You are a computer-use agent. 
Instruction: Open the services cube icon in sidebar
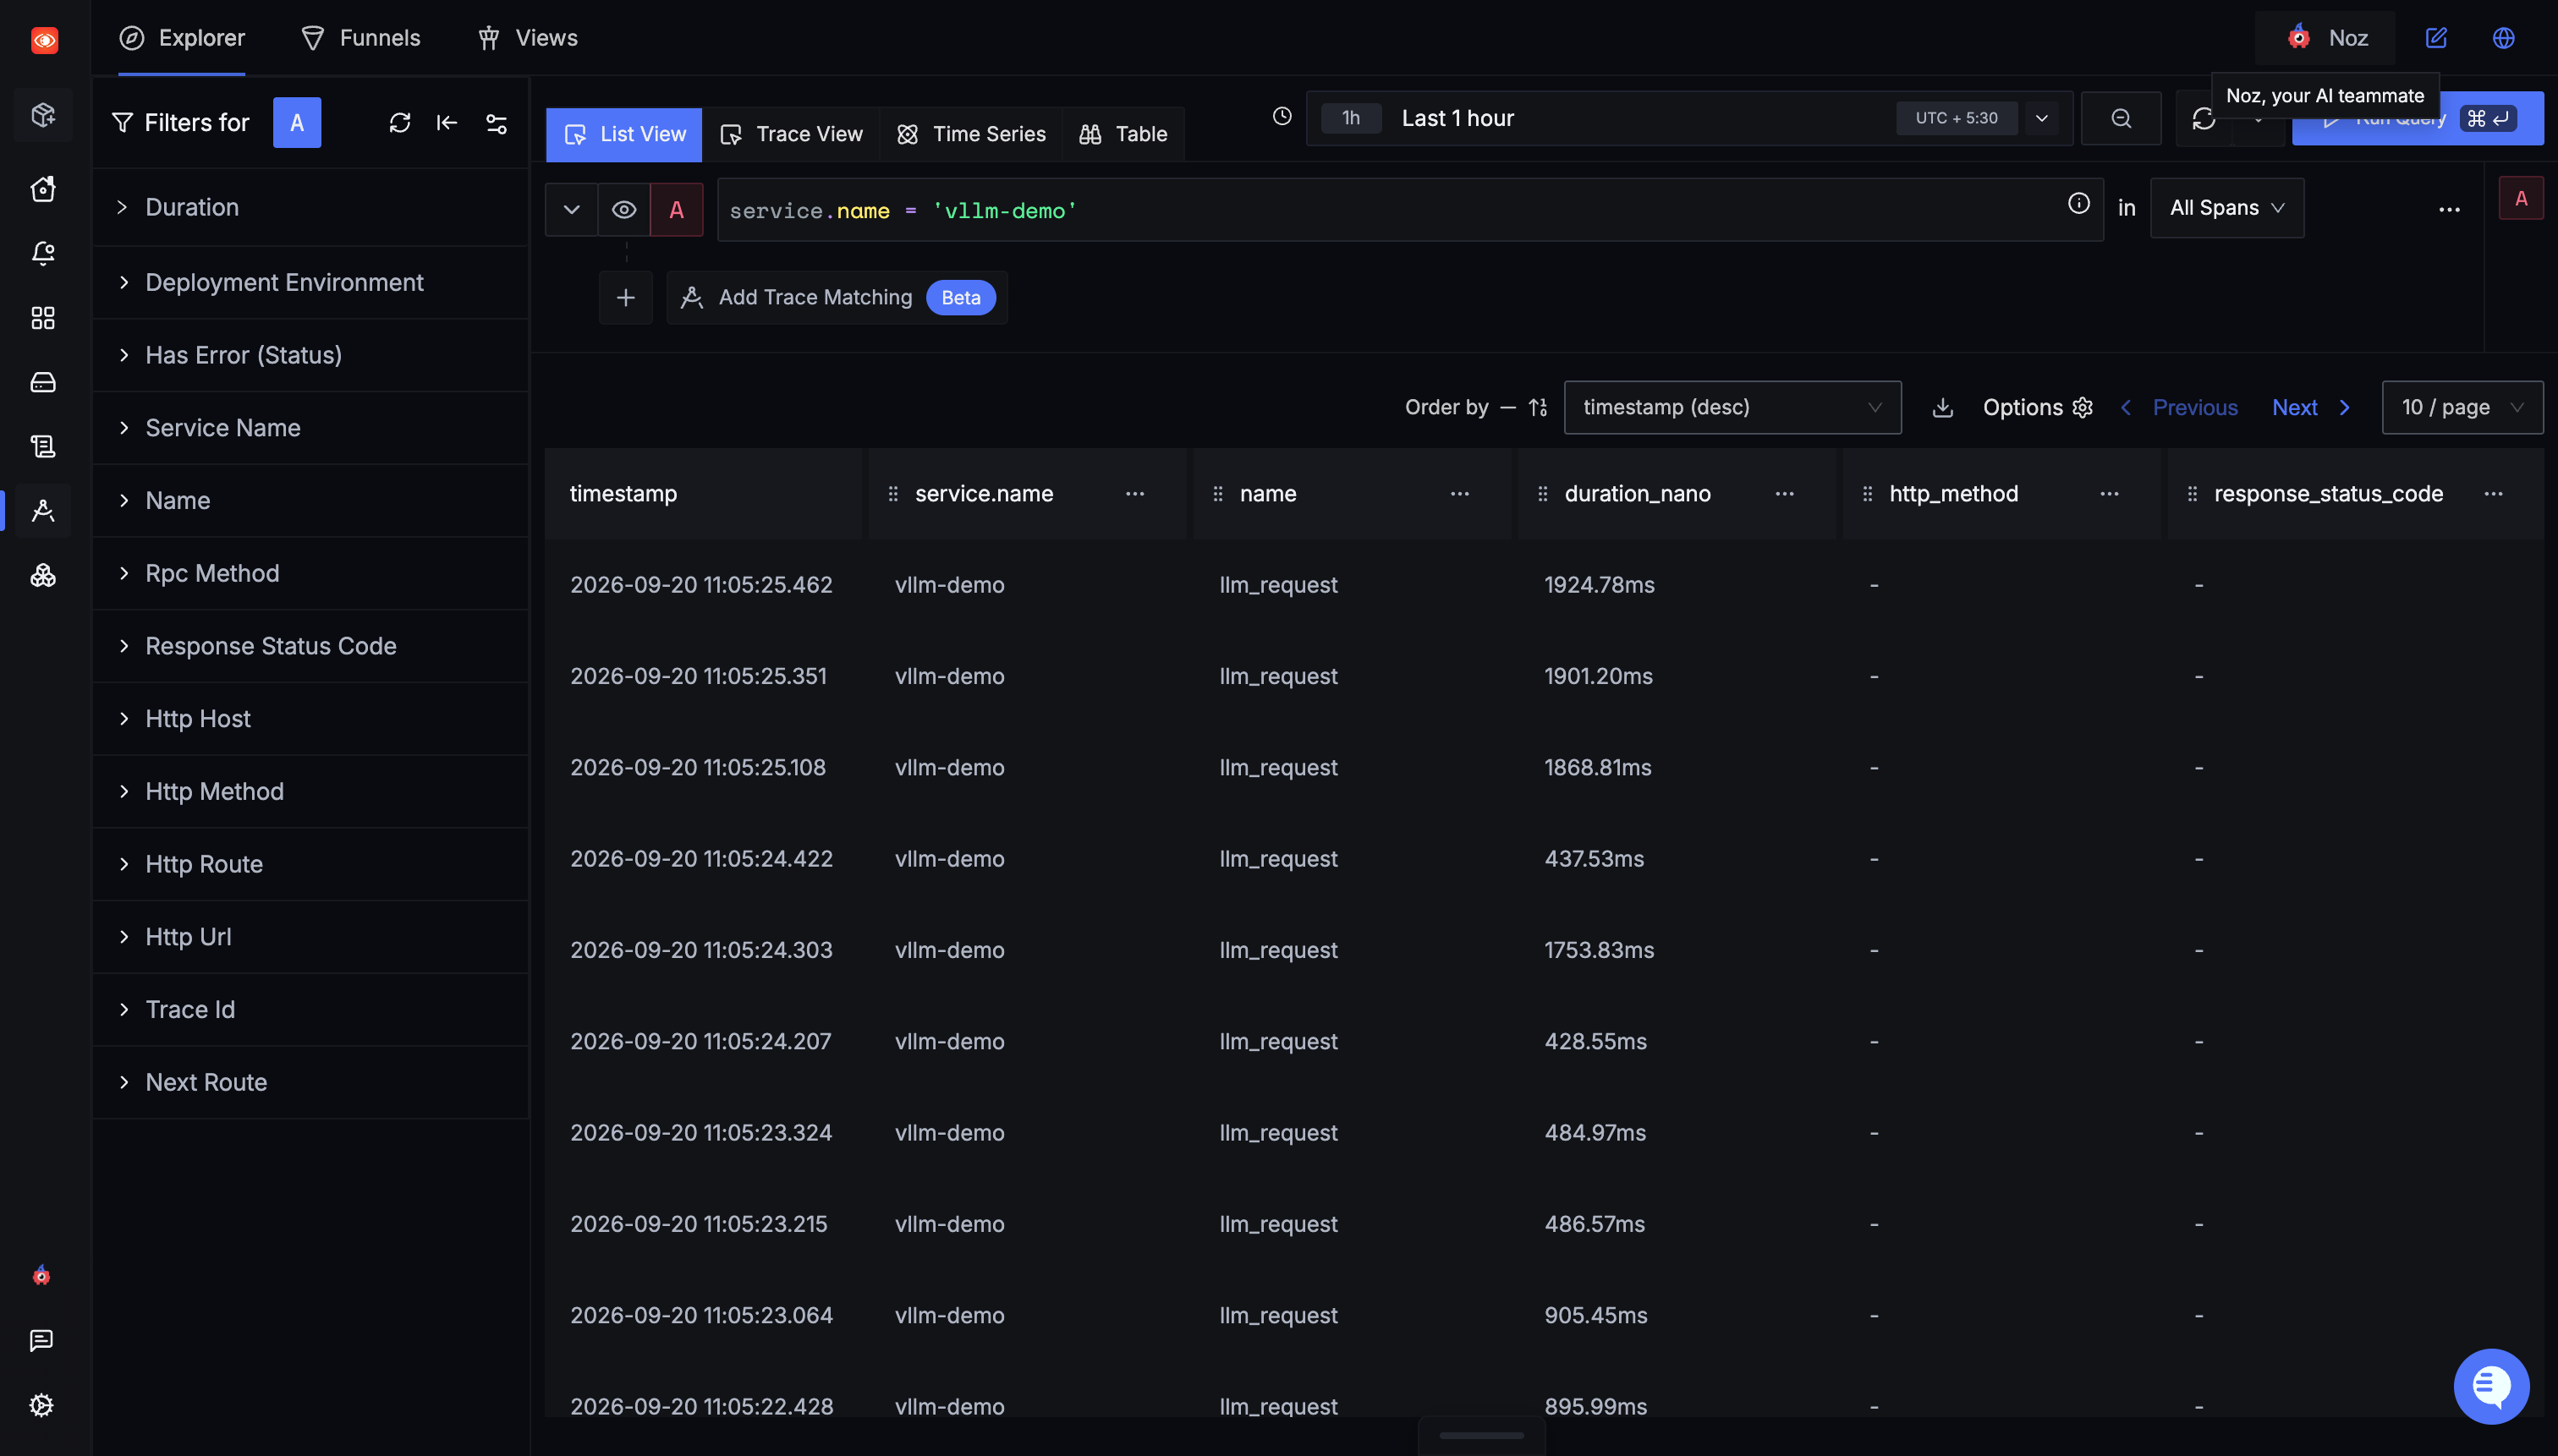[x=43, y=114]
